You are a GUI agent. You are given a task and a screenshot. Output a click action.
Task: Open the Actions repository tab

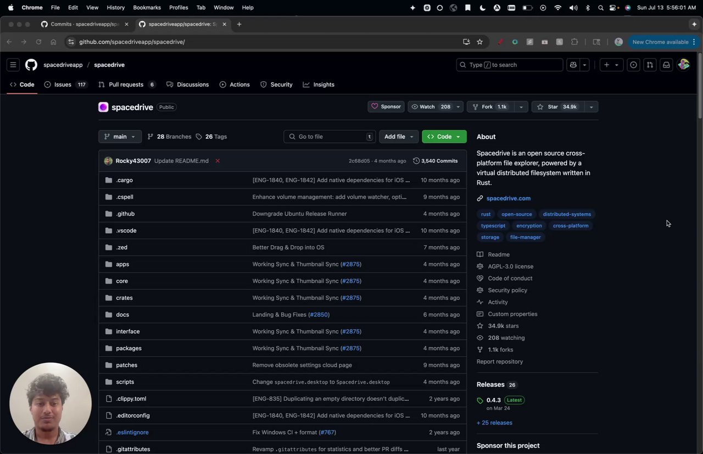point(235,84)
